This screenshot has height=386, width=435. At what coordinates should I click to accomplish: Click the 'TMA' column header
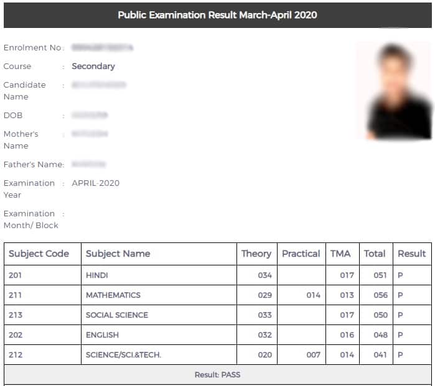[x=340, y=254]
